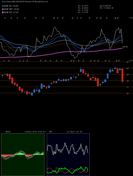The image size is (133, 176).
Task: Click the 16 price axis label
Action: point(127,94)
